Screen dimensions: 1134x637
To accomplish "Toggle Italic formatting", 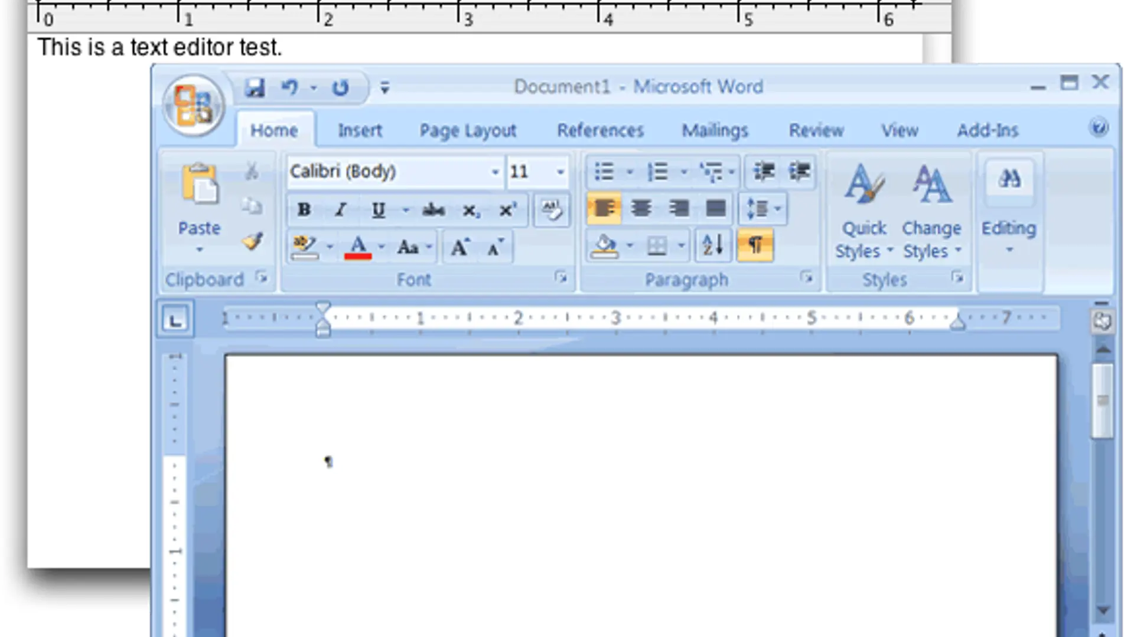I will pyautogui.click(x=341, y=210).
